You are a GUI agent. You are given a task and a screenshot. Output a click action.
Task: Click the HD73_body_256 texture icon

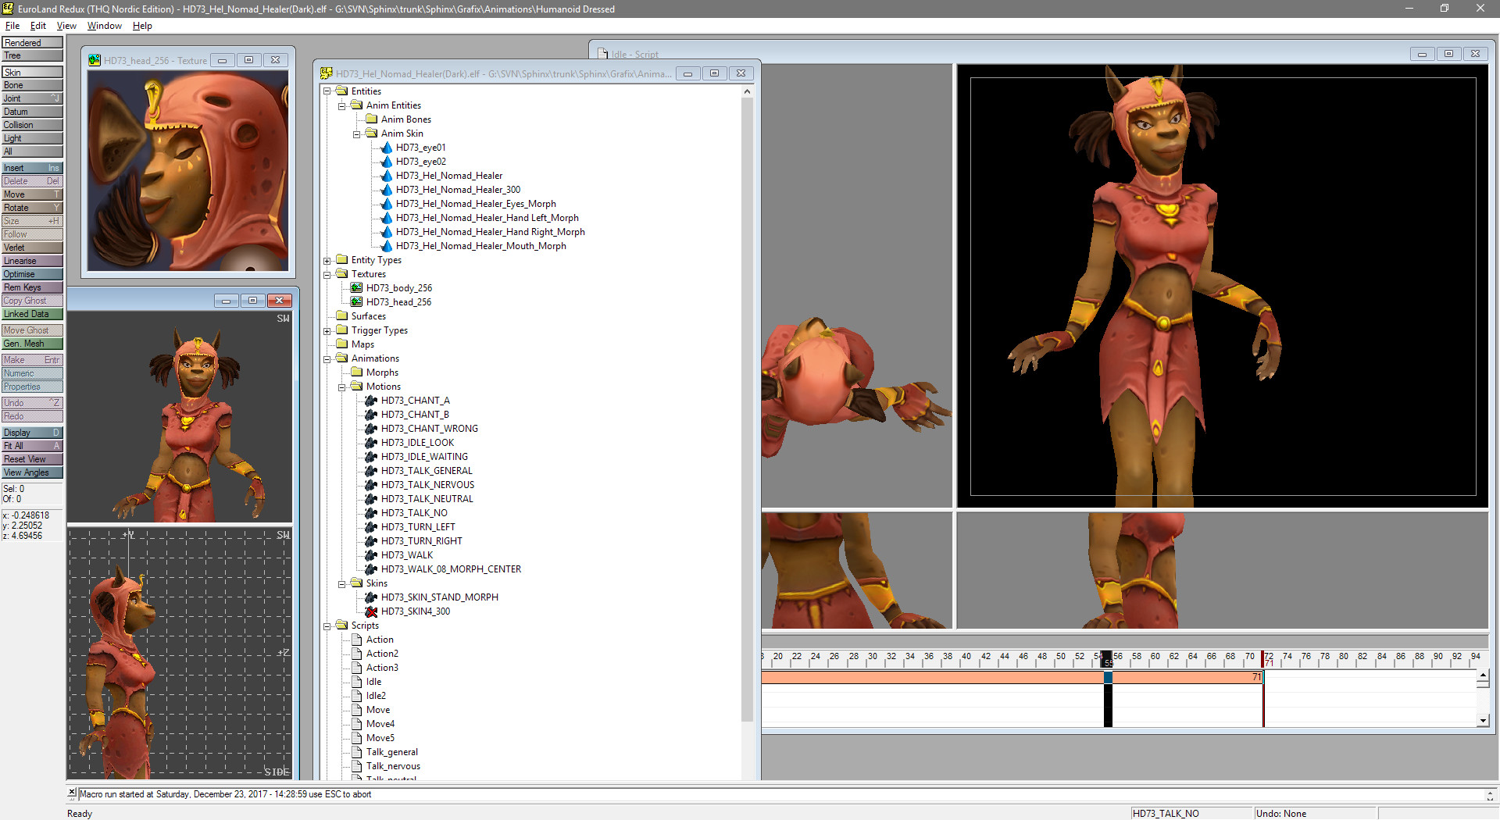[x=356, y=287]
